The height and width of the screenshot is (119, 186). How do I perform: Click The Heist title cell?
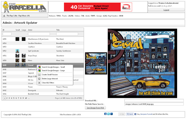(60, 39)
